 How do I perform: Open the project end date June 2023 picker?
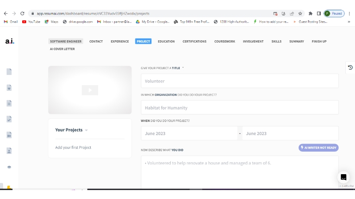(x=290, y=133)
